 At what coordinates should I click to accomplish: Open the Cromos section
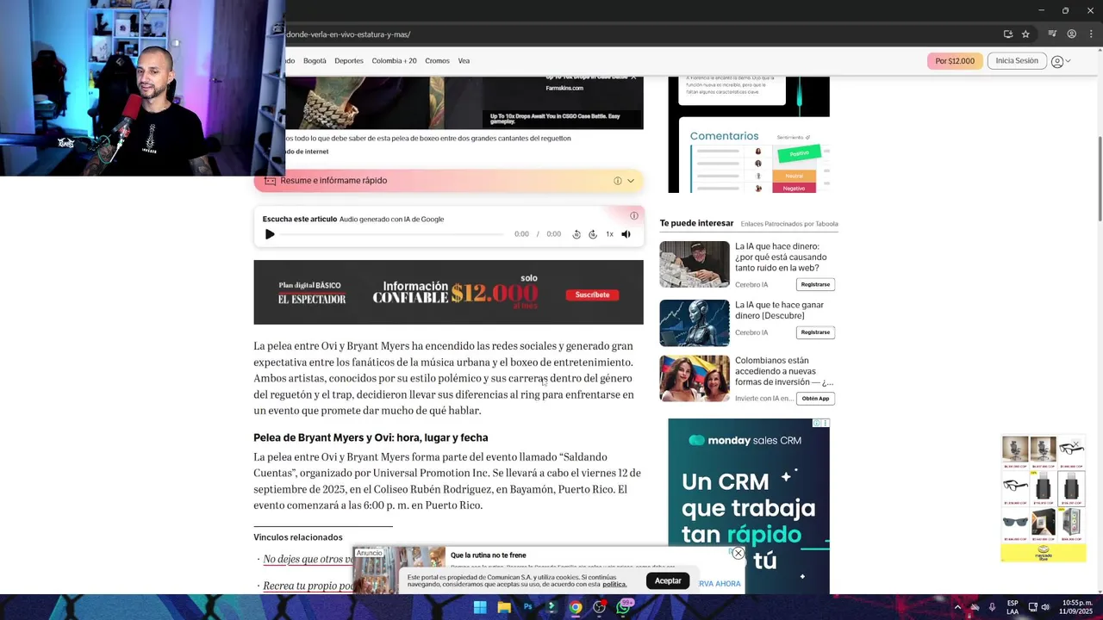coord(437,61)
